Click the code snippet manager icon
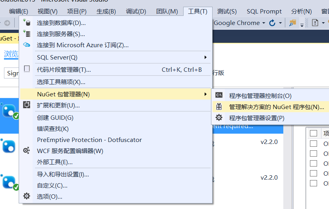Viewport: 329px width, 209px height. 27,69
